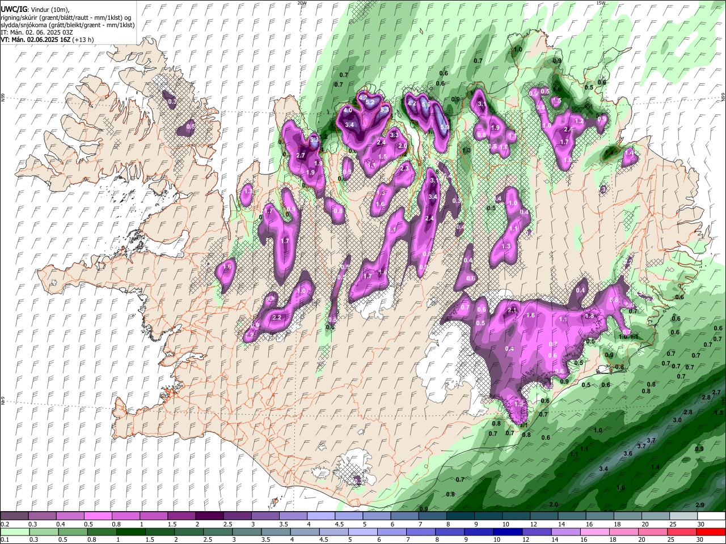Click the '5.2' snowfall value on the map
The height and width of the screenshot is (544, 726).
tap(370, 103)
